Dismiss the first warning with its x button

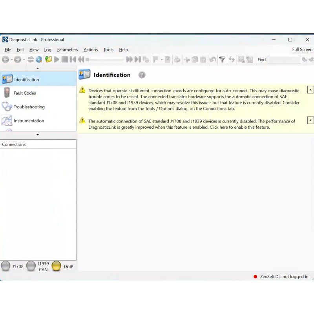coord(310,90)
